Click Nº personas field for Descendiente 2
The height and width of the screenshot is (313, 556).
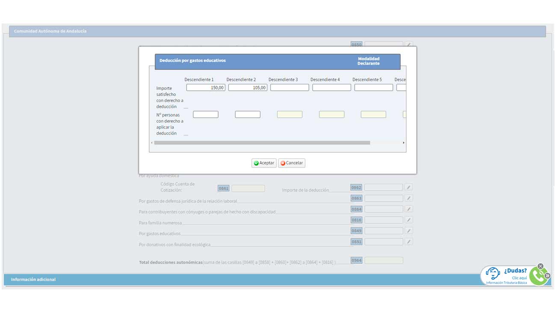point(248,114)
